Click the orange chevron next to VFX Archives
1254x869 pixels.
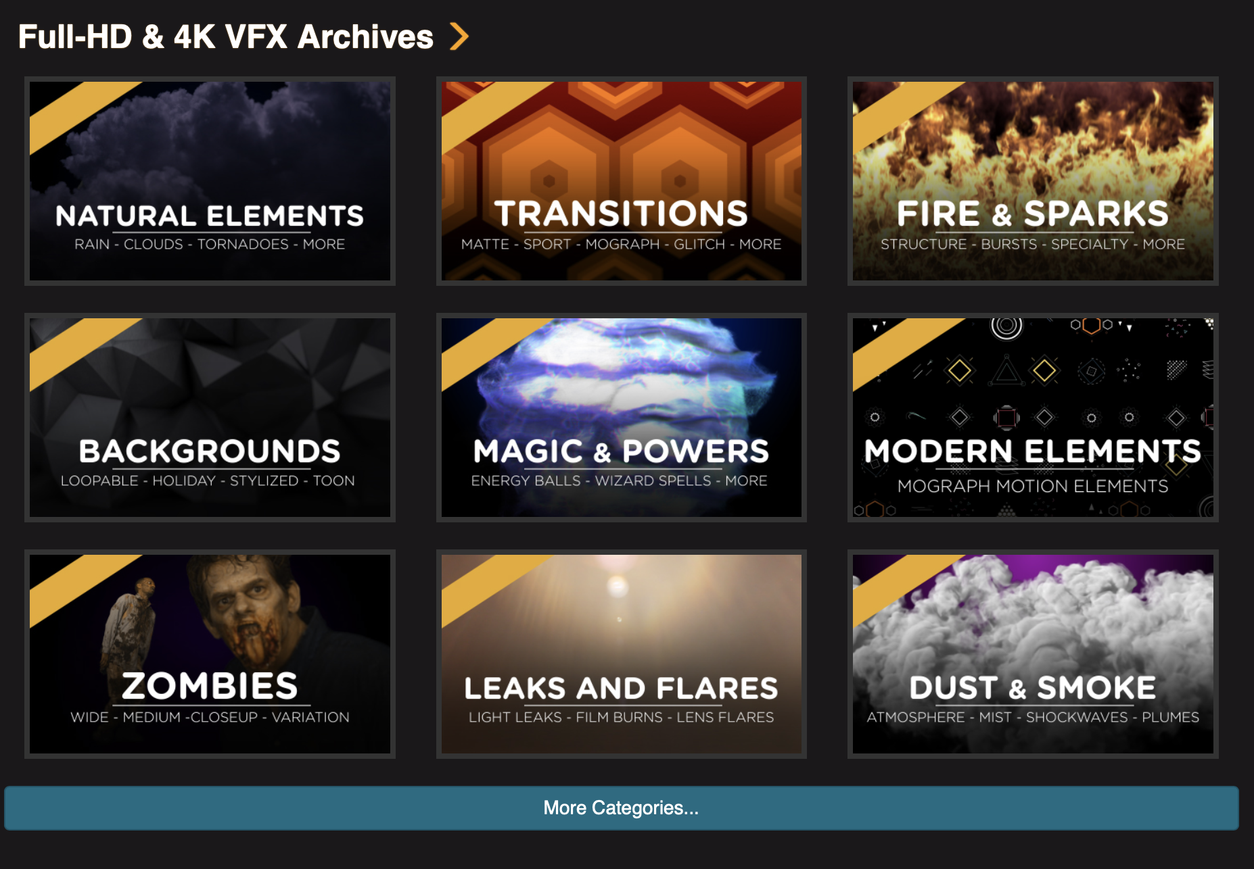[459, 36]
